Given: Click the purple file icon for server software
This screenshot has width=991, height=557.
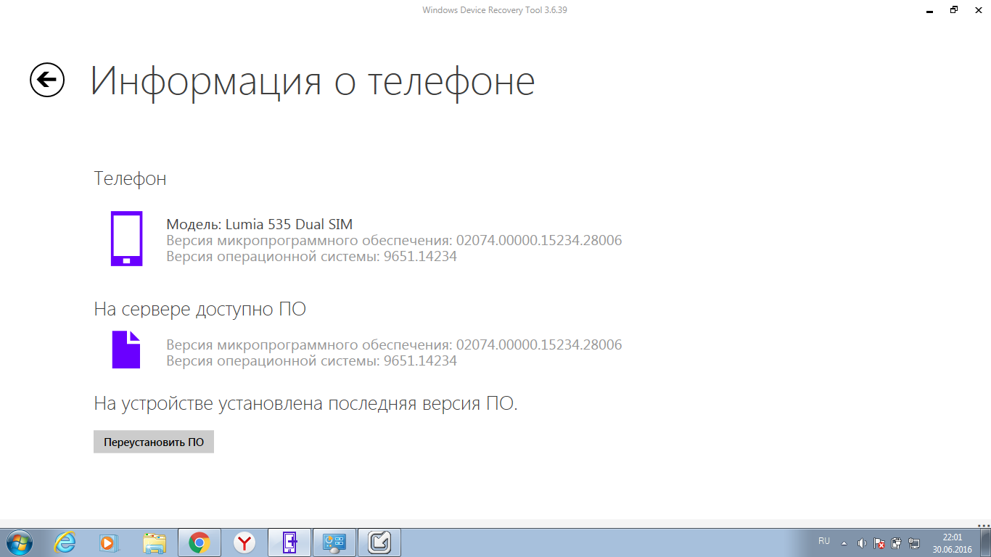Looking at the screenshot, I should click(126, 350).
